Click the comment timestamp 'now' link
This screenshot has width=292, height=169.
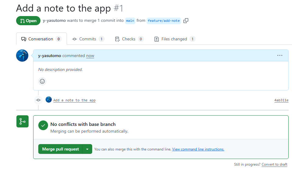pyautogui.click(x=90, y=56)
